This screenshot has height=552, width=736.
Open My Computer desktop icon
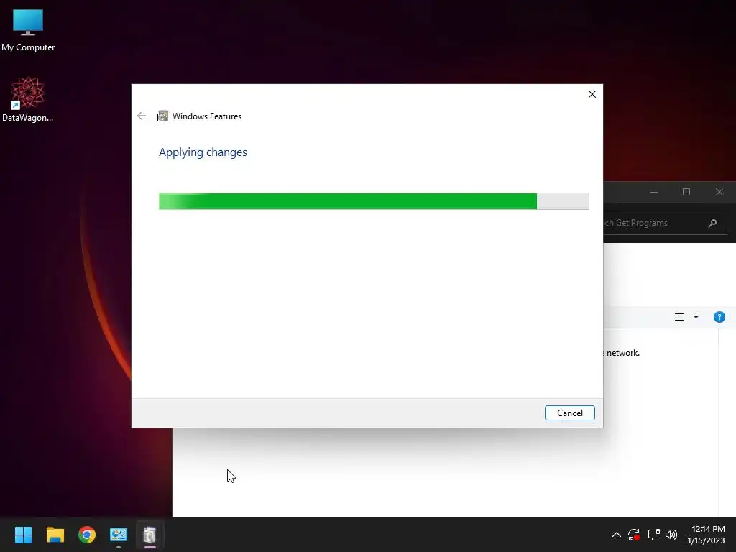[x=28, y=30]
